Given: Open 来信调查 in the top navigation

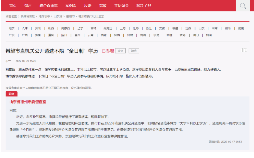Looking at the screenshot, I should click(121, 6).
